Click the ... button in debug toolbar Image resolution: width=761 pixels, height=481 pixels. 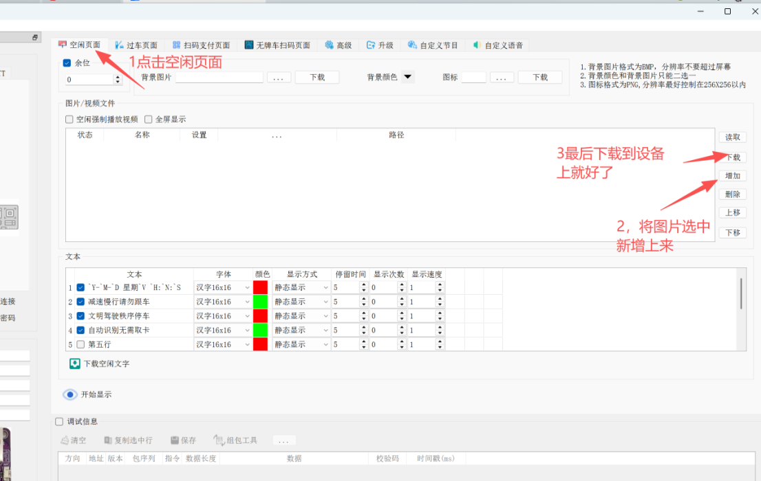pos(284,440)
